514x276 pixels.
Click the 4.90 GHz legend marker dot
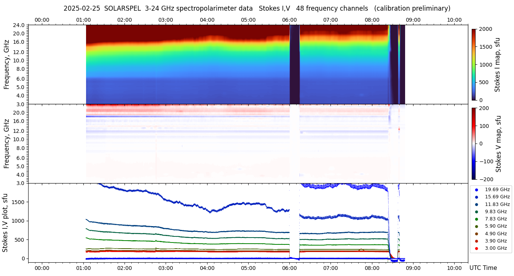coord(476,234)
